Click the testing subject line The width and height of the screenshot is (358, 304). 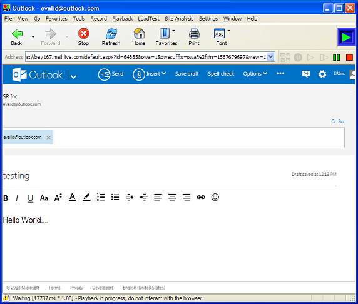point(16,176)
